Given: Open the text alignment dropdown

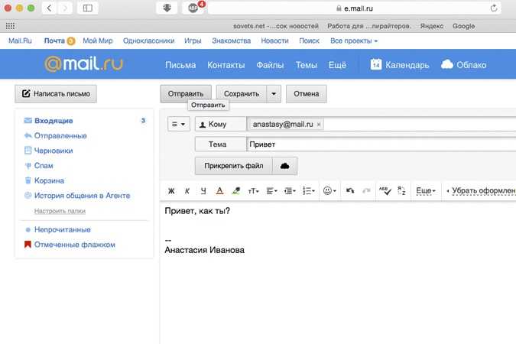Looking at the screenshot, I should click(271, 191).
